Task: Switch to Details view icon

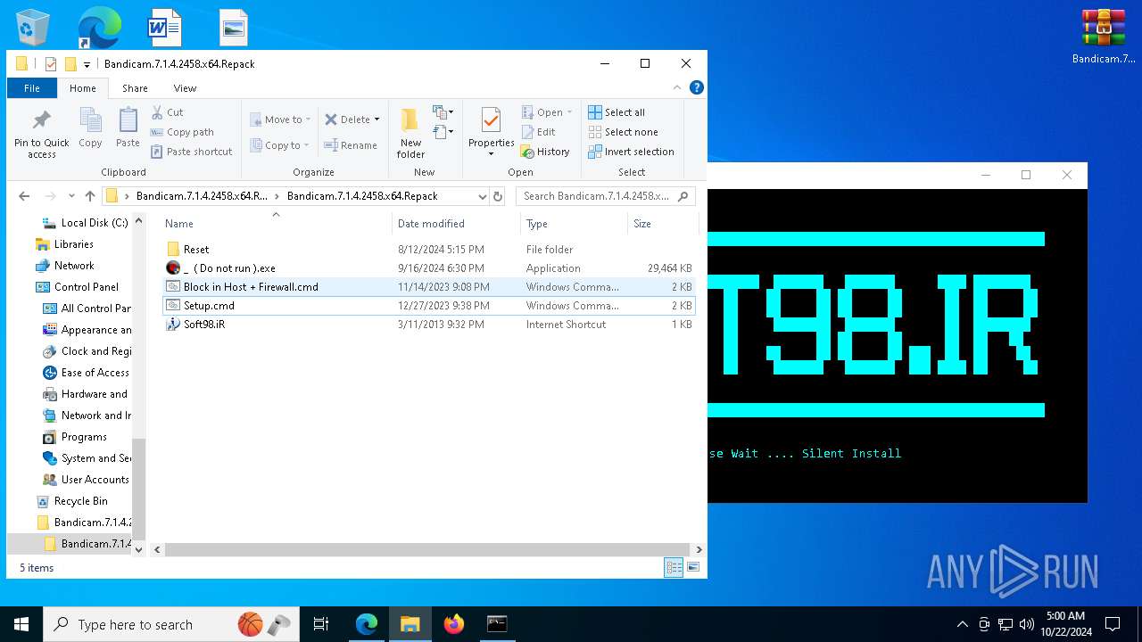Action: 674,568
